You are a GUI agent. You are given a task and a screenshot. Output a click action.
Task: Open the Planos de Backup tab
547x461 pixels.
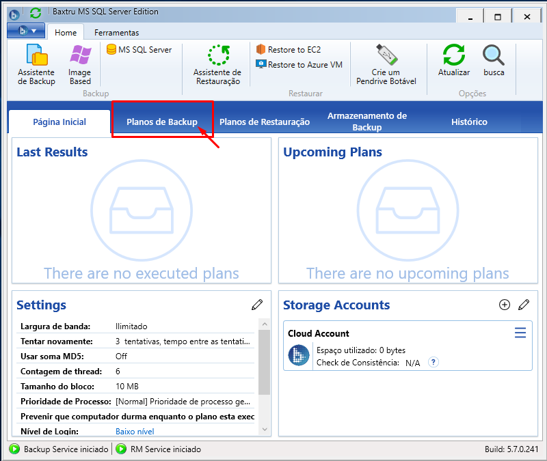click(x=162, y=122)
